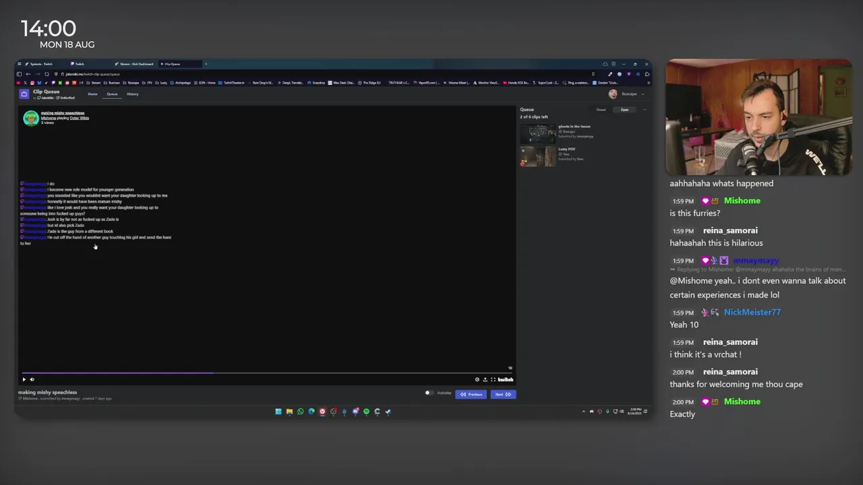
Task: Expand the Business bookmarks folder
Action: 111,83
